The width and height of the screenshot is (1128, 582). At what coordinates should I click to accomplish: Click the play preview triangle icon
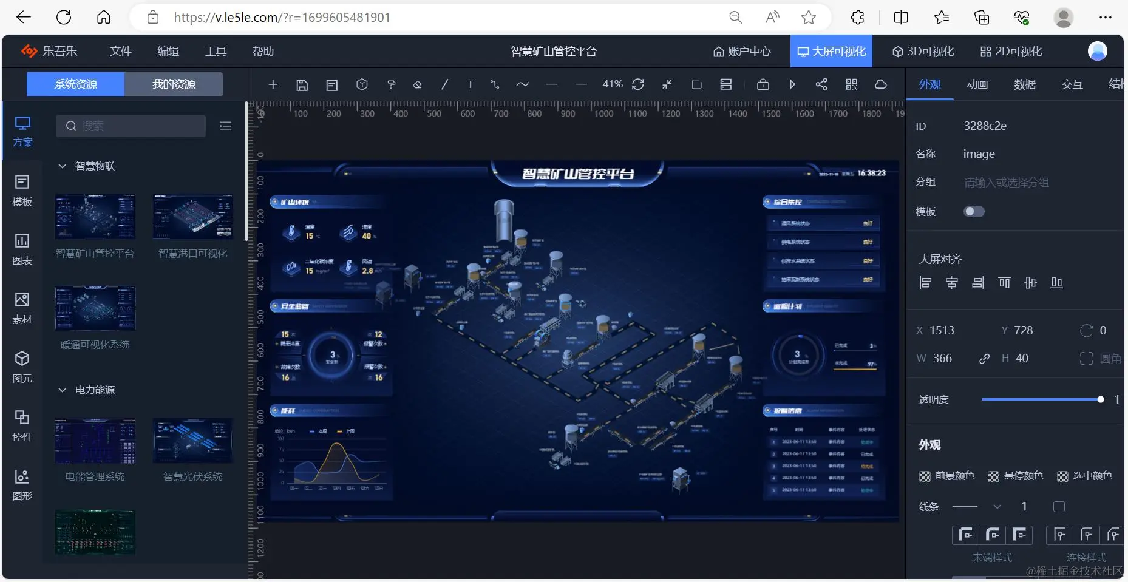tap(792, 84)
